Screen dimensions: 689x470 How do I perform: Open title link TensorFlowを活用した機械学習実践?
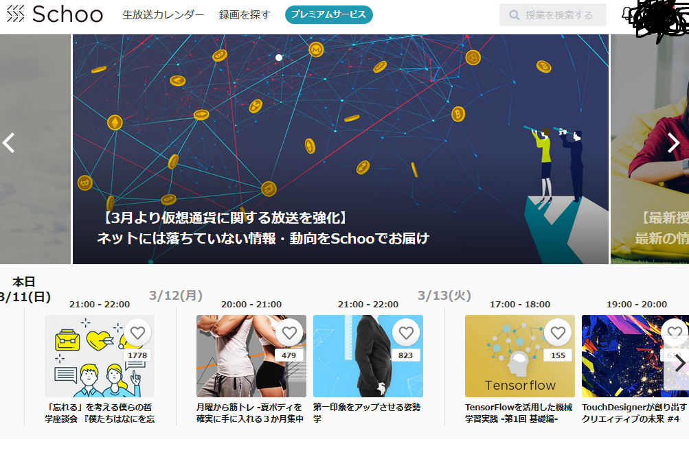pos(519,413)
